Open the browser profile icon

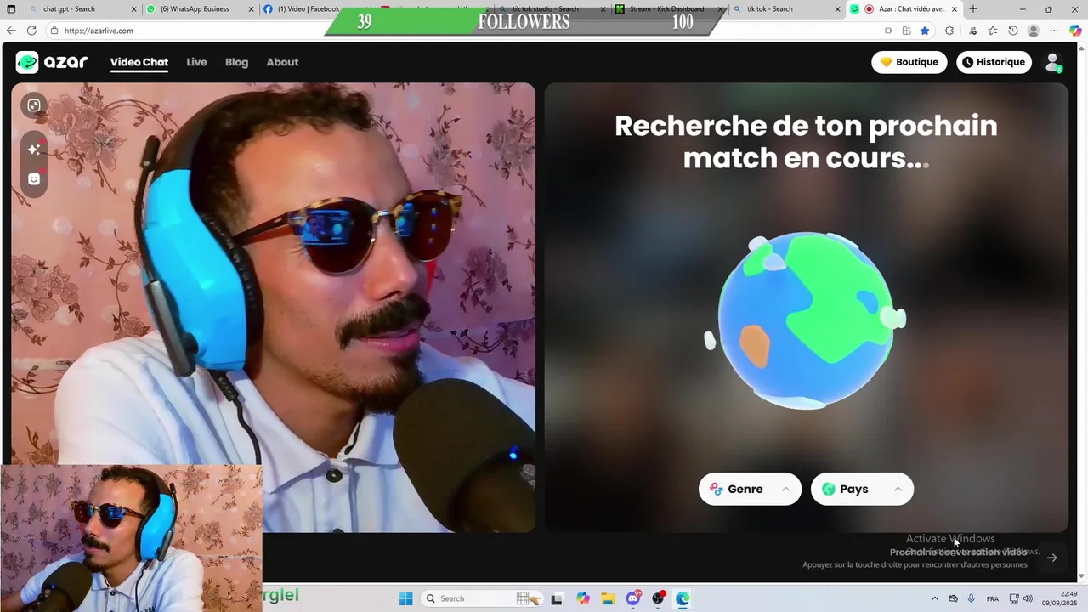(x=1034, y=31)
